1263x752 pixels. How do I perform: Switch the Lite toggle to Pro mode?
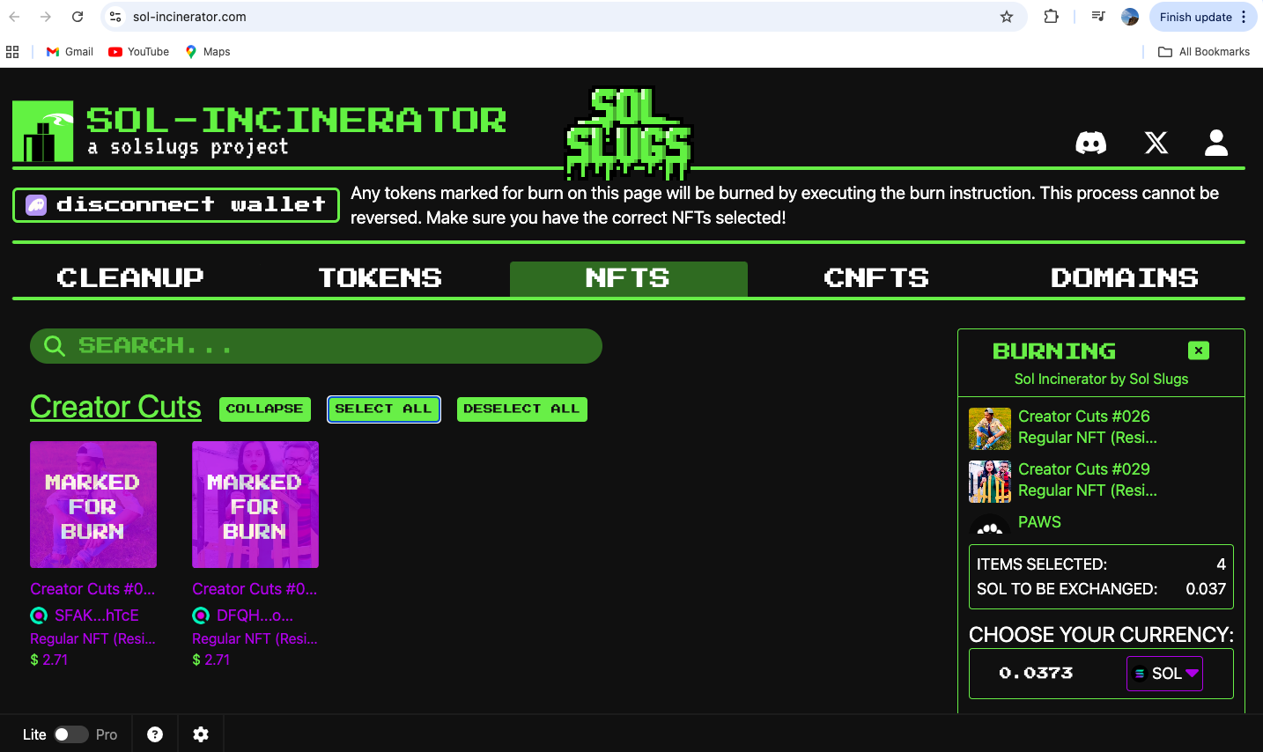coord(71,734)
